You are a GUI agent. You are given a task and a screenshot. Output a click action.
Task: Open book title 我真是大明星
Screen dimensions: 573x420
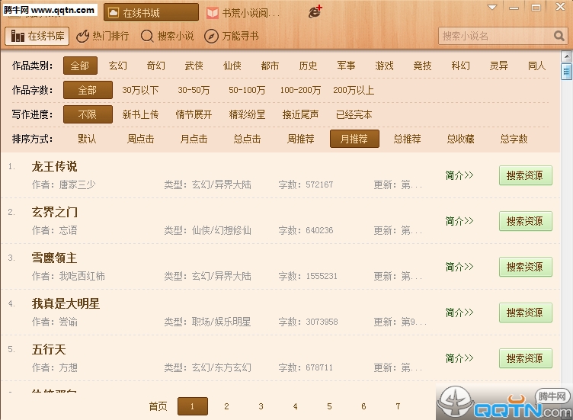pos(66,303)
